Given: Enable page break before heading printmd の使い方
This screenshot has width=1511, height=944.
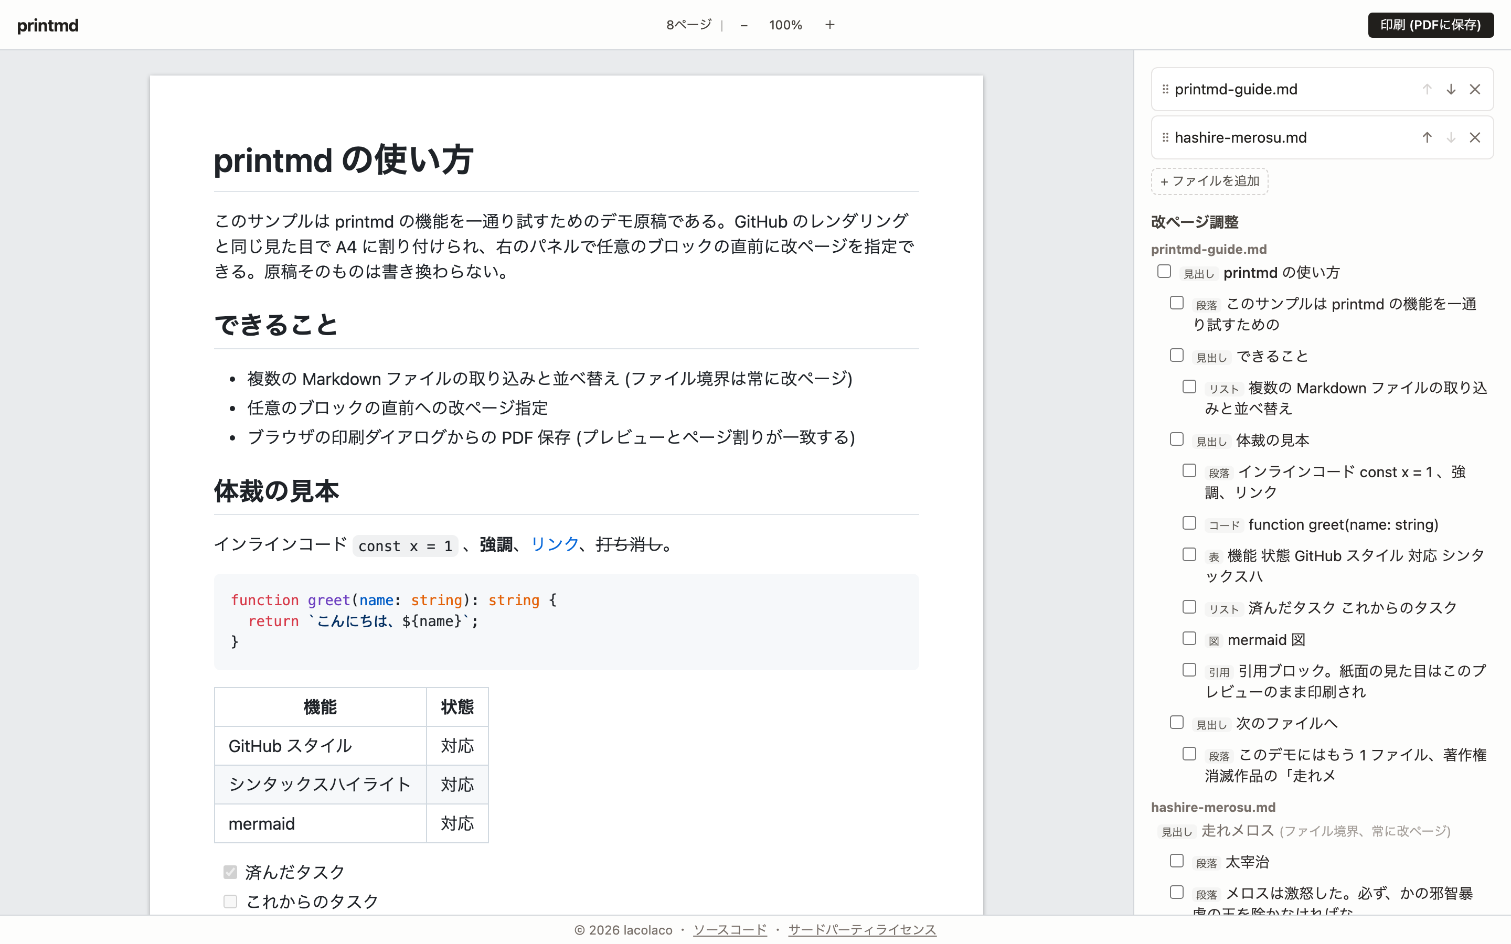Looking at the screenshot, I should point(1164,272).
